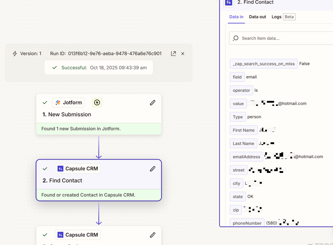Screen dimensions: 333x245
Task: Close the run info banner
Action: pos(183,54)
